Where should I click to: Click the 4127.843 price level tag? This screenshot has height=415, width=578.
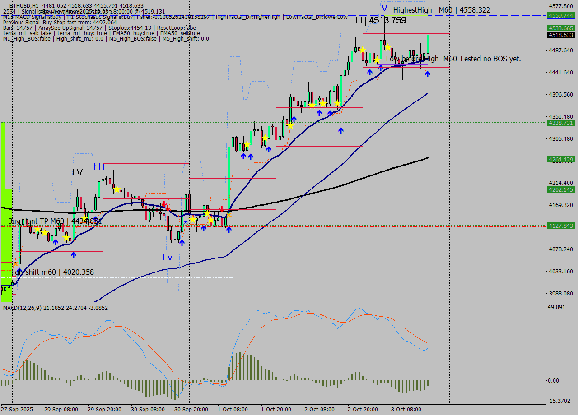click(x=560, y=226)
